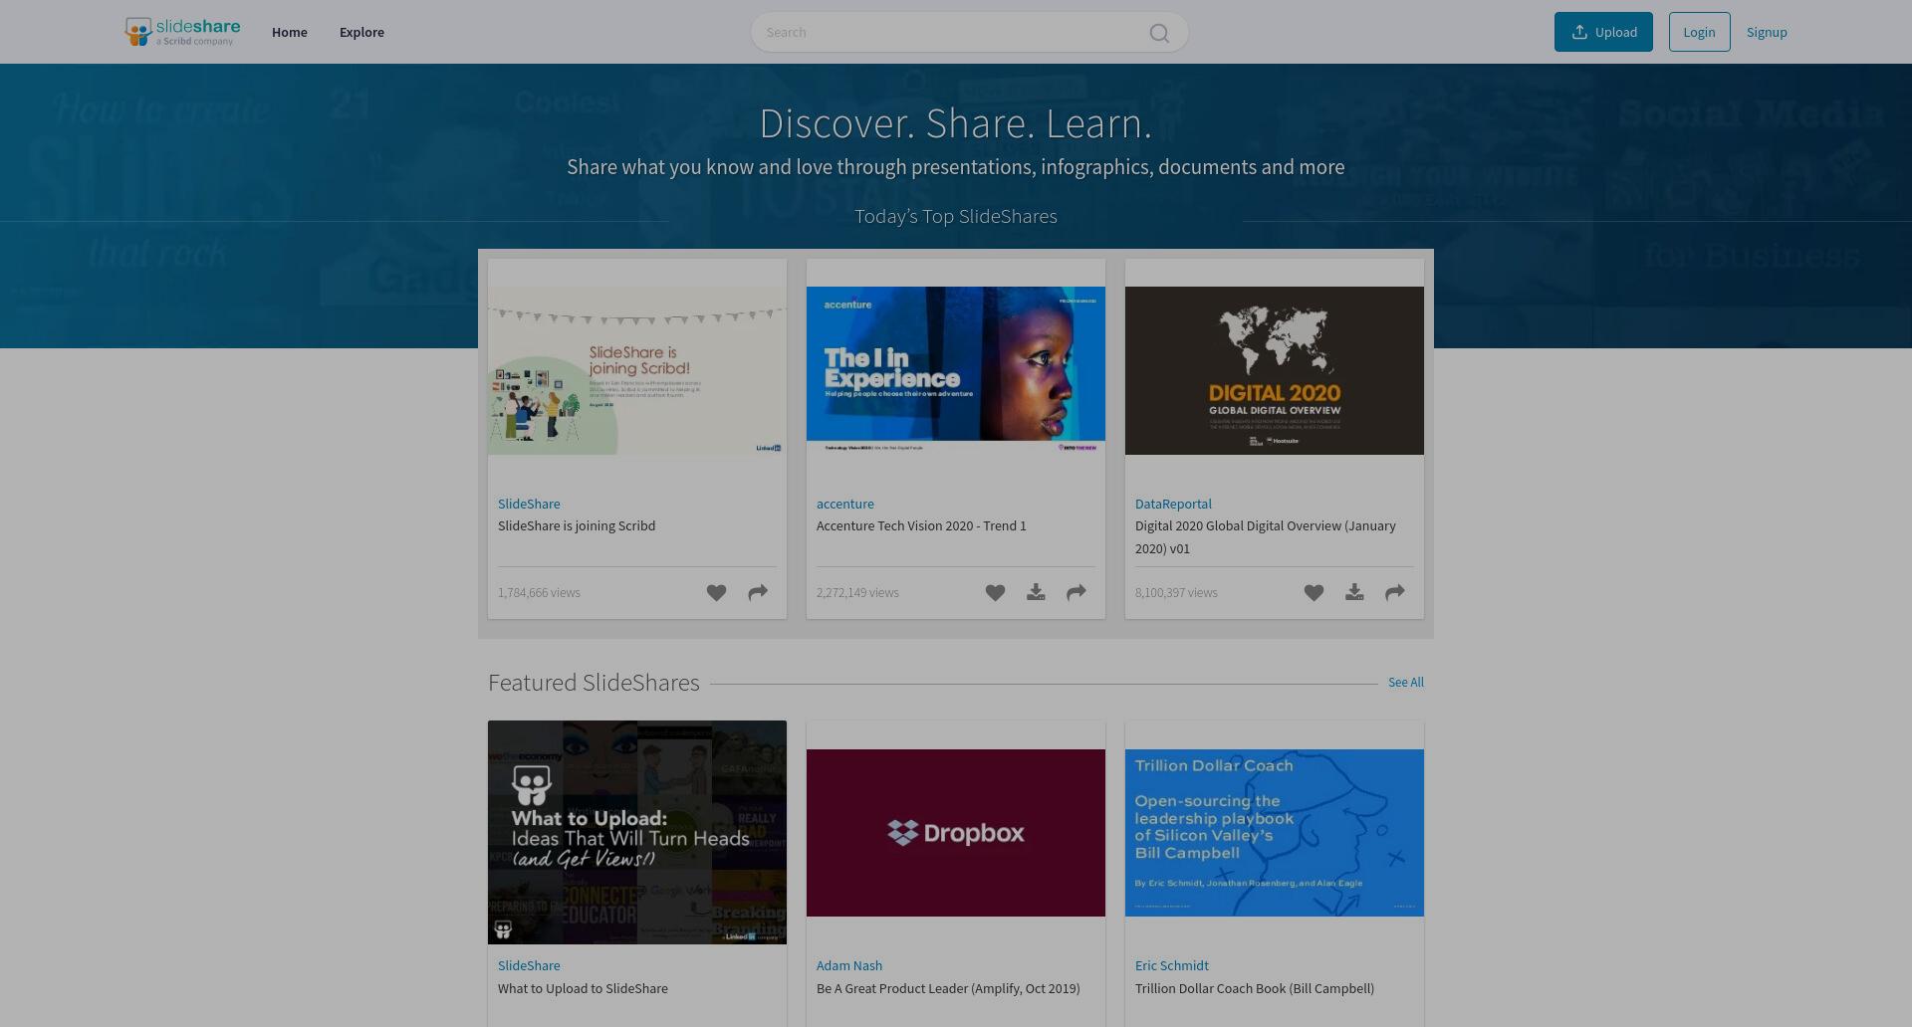Open Be A Great Product Leader title
1912x1027 pixels.
[948, 988]
